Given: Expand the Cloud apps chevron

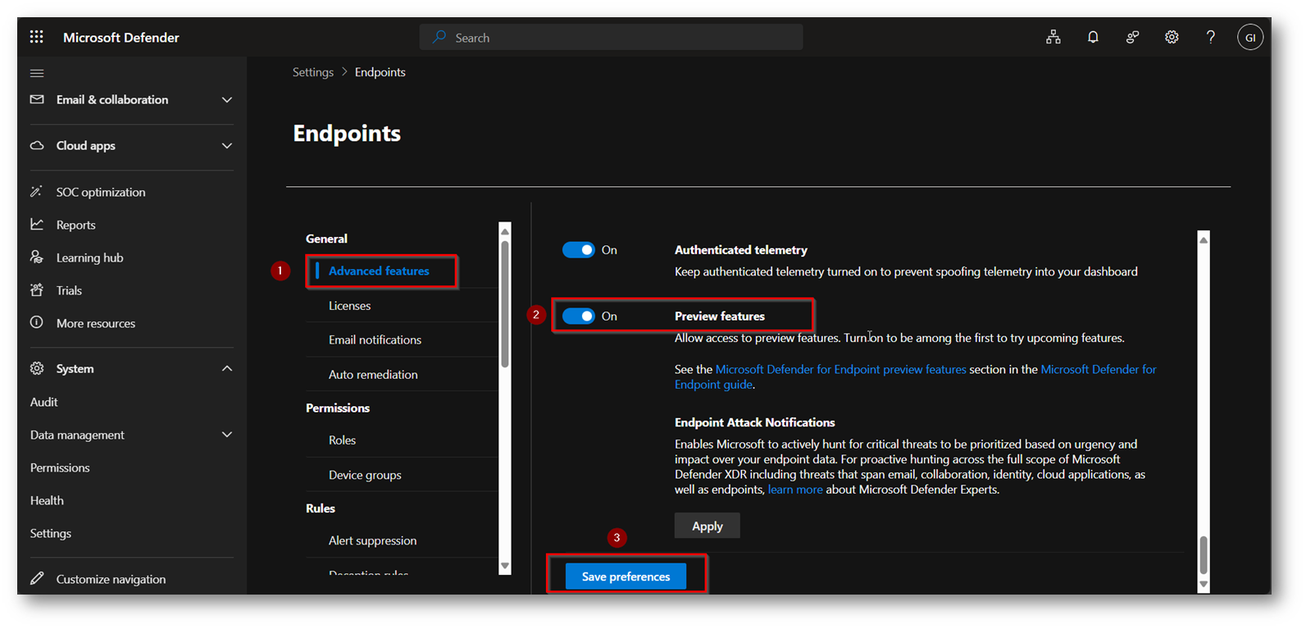Looking at the screenshot, I should [227, 146].
